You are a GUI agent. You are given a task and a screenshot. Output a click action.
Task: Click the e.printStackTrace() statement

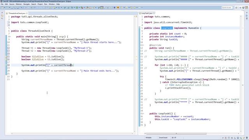(x=178, y=88)
